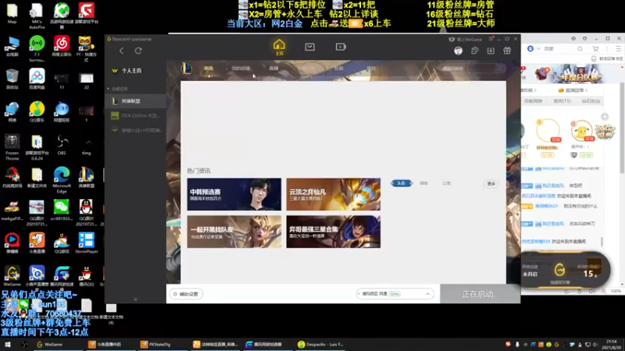
Task: Open the 网易云音乐 desktop icon
Action: 62,46
